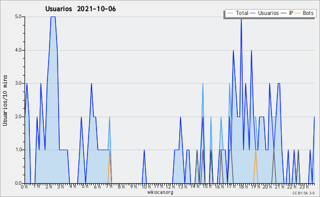Click the '2 h' x-axis label
This screenshot has width=320, height=197.
(x=49, y=187)
